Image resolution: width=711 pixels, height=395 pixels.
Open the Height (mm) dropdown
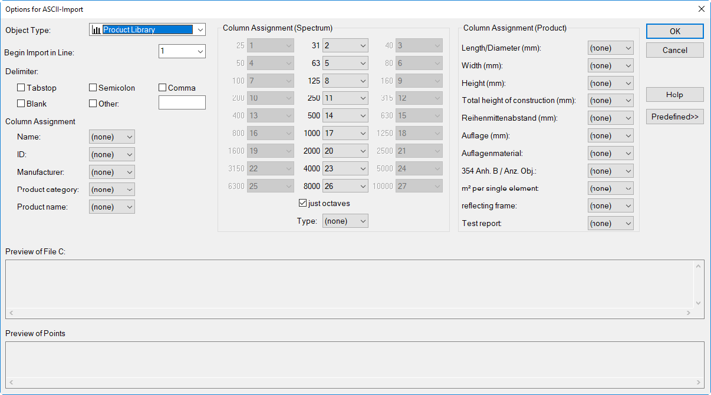611,83
